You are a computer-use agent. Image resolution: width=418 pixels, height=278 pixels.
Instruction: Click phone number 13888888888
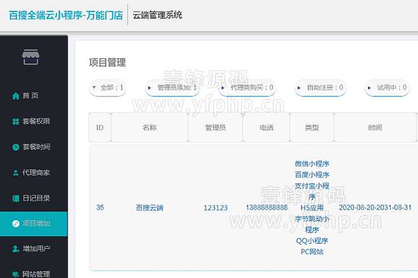point(267,208)
